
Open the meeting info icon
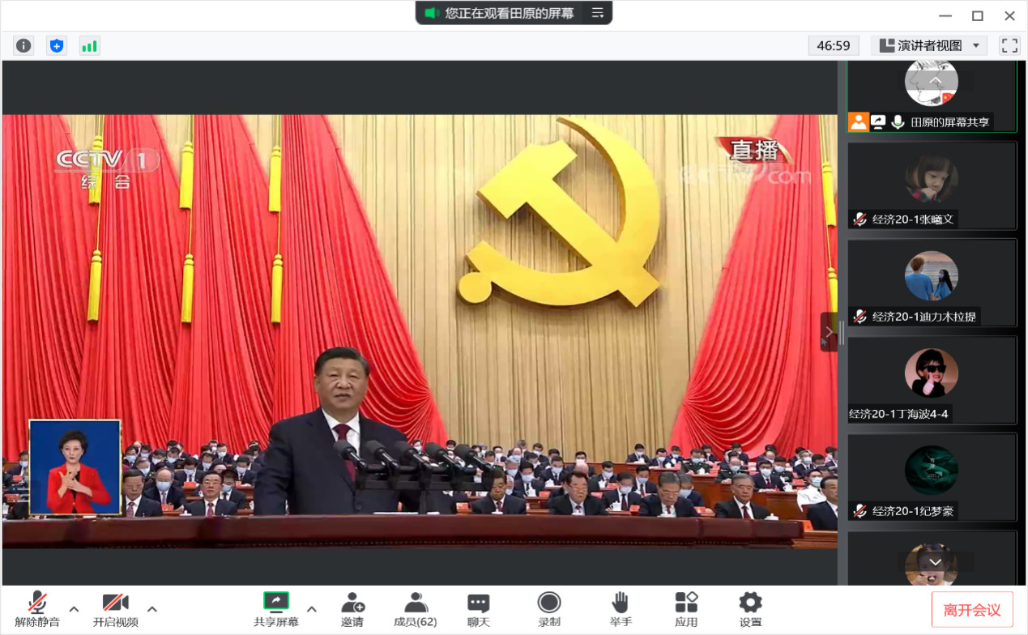coord(23,45)
